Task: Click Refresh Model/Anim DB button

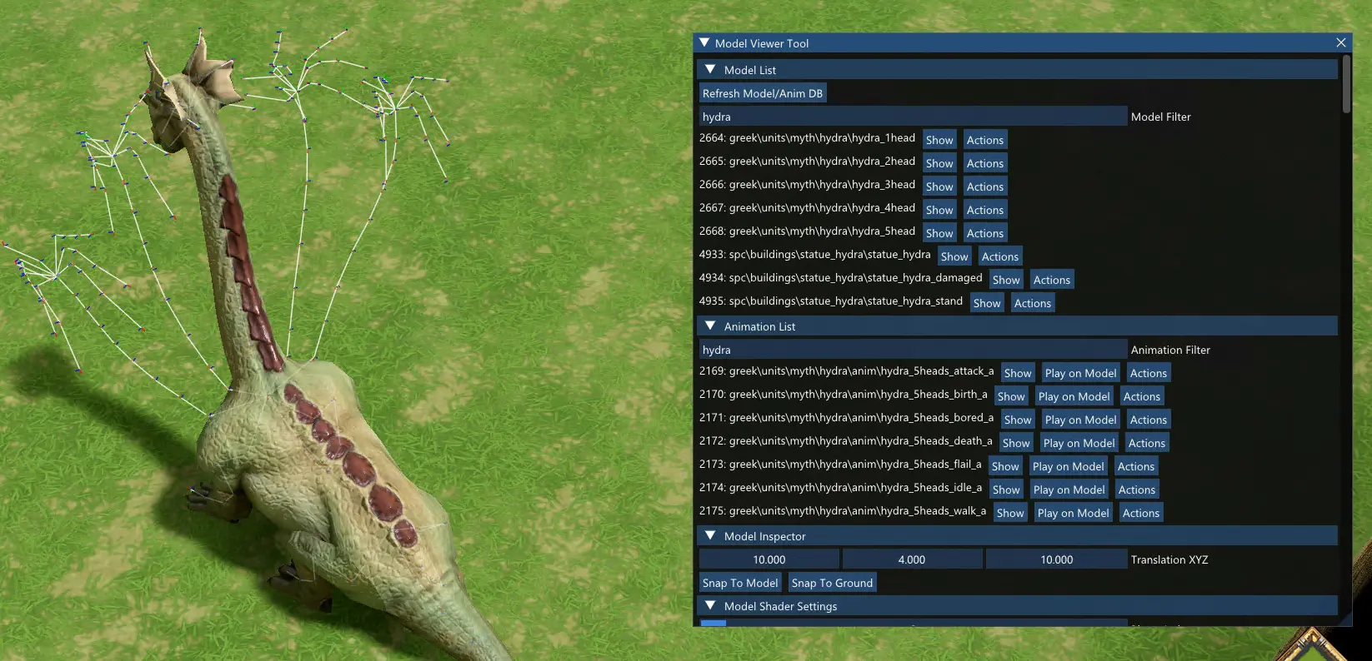Action: coord(763,93)
